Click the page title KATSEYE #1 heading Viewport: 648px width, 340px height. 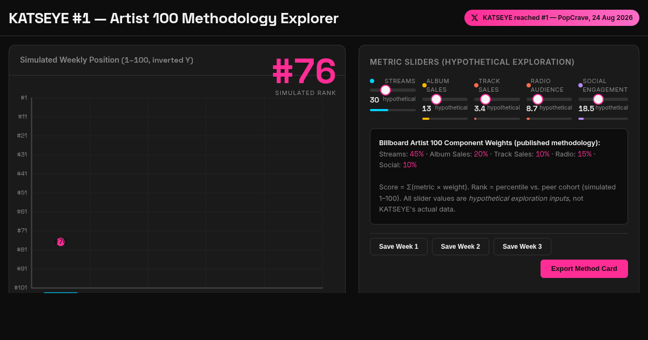tap(174, 18)
